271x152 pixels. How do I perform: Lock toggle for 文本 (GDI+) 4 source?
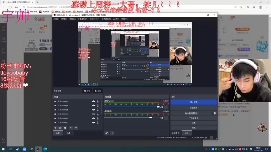pos(98,114)
